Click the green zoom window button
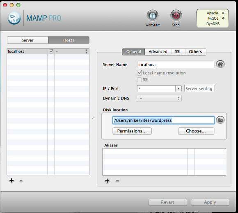Image resolution: width=238 pixels, height=213 pixels. point(18,5)
